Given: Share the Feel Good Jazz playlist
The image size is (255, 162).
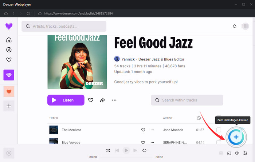Looking at the screenshot, I should point(102,100).
